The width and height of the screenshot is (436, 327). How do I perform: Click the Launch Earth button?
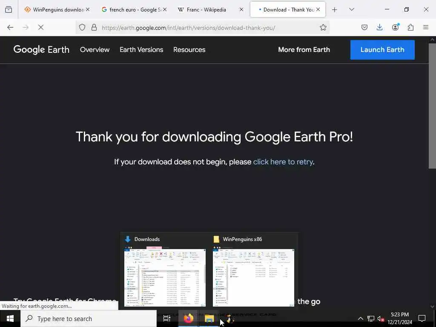point(382,50)
